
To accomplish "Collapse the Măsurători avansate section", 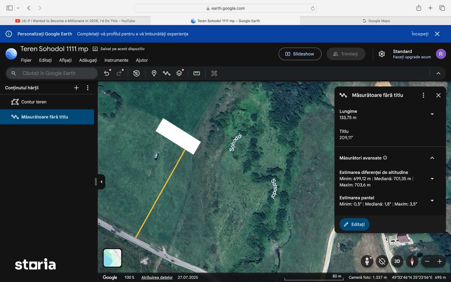I will [432, 158].
